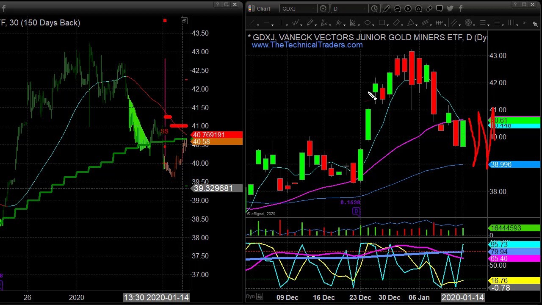Click icon beside Dyn label
The width and height of the screenshot is (542, 305).
click(x=260, y=297)
